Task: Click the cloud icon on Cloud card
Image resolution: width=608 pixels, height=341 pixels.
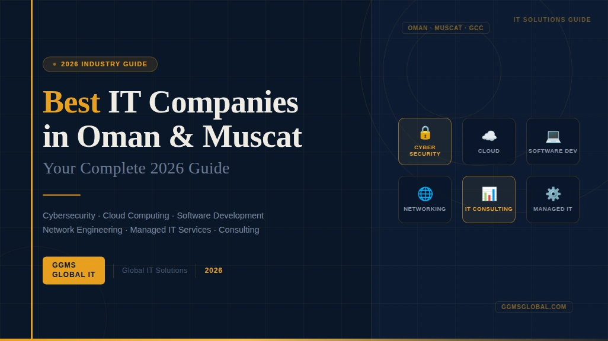Action: pos(489,136)
